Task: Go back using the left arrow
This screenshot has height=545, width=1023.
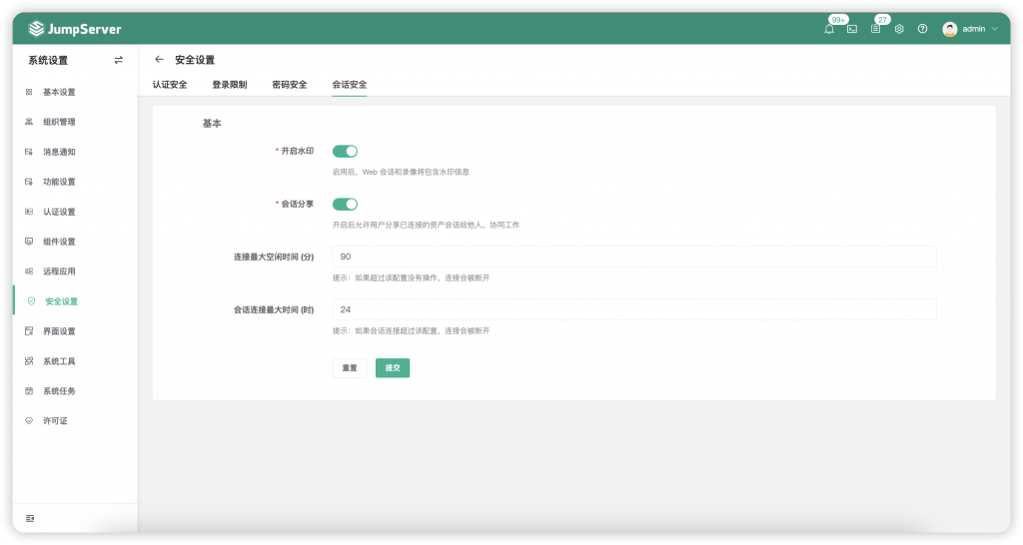Action: [x=159, y=59]
